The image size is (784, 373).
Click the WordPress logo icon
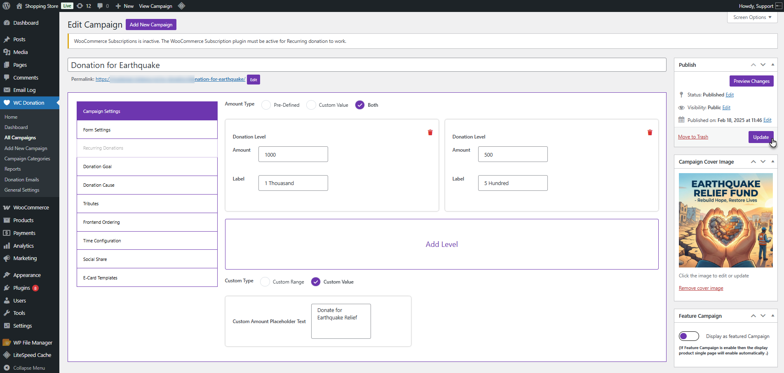(x=7, y=6)
